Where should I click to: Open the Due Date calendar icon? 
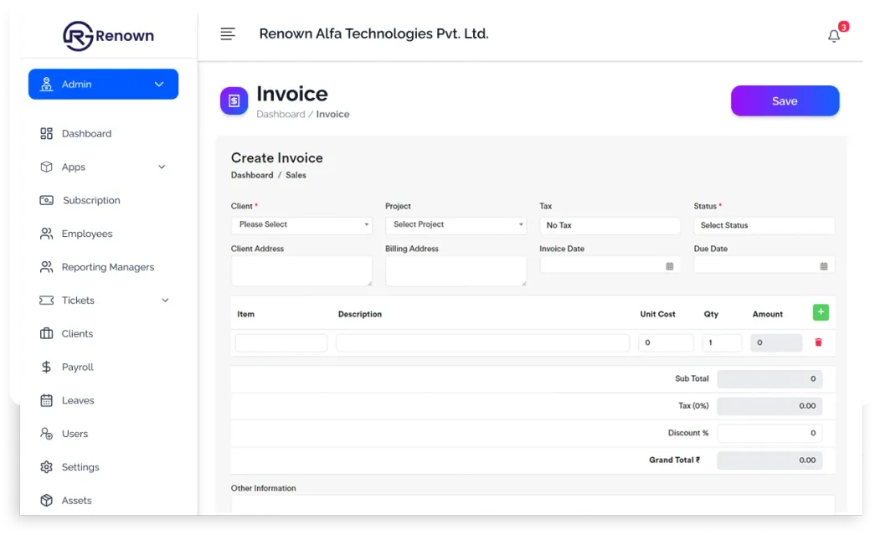tap(824, 266)
